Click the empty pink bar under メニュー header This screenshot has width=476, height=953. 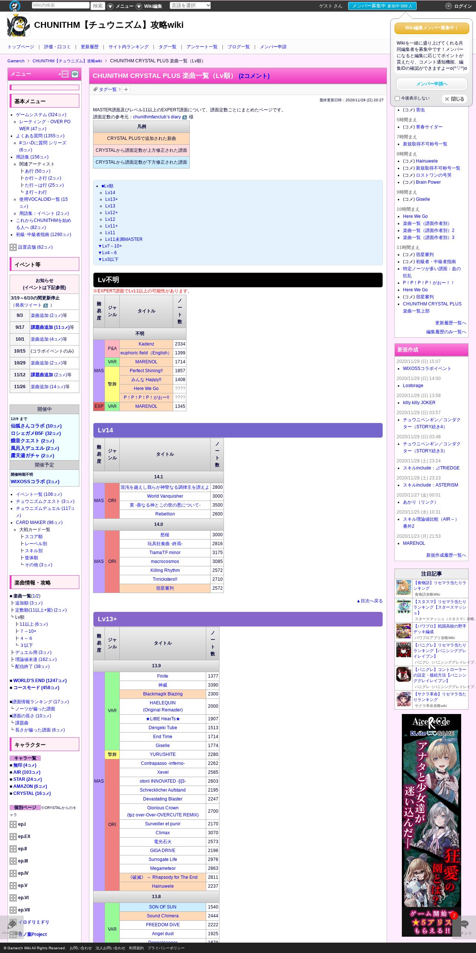44,88
